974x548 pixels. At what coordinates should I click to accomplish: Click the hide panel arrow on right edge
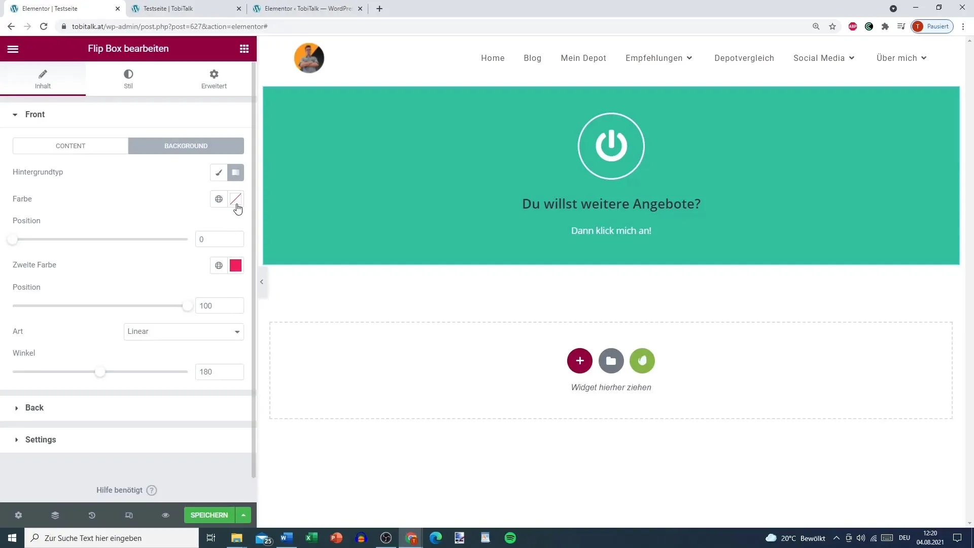click(262, 282)
